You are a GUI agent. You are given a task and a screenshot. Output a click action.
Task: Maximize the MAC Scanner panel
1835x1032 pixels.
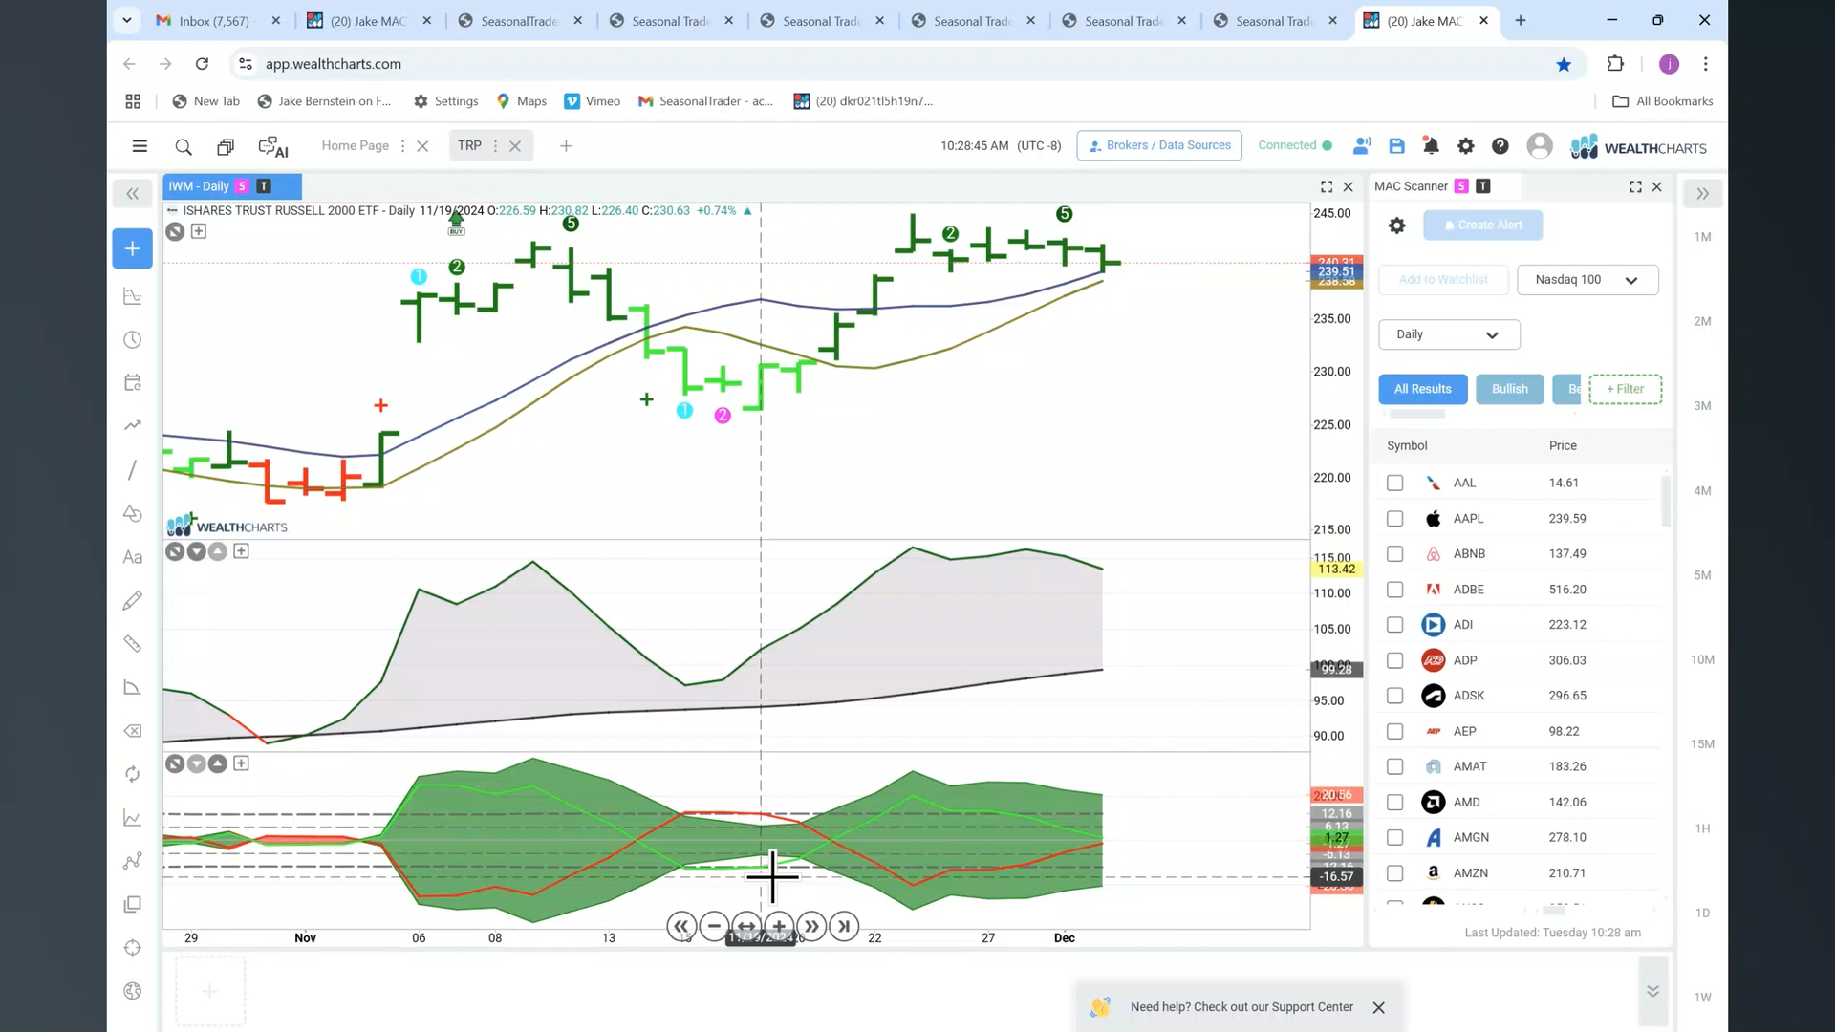1635,186
